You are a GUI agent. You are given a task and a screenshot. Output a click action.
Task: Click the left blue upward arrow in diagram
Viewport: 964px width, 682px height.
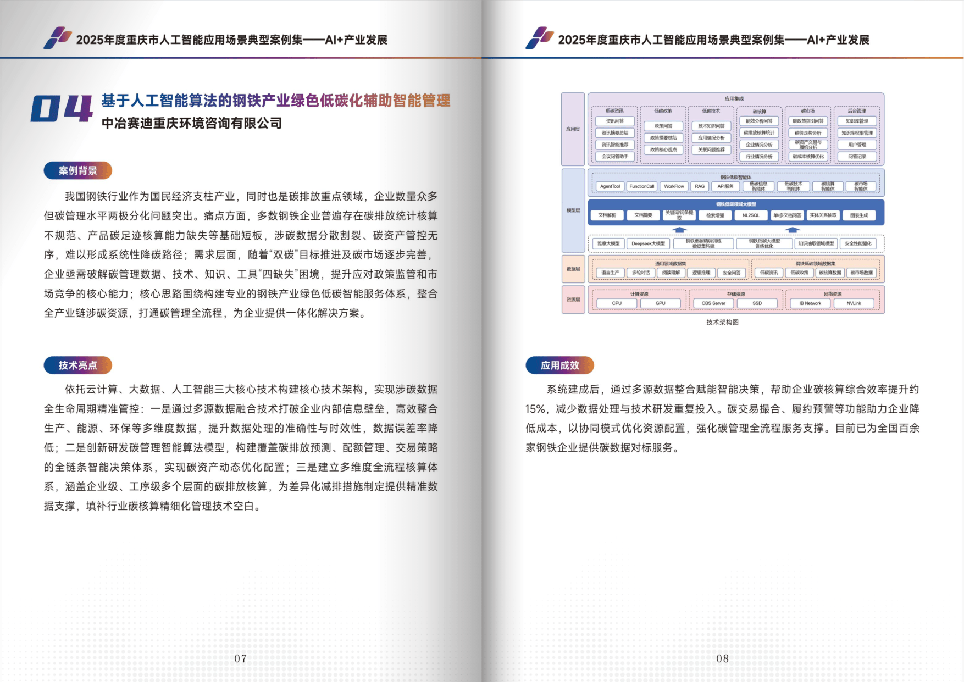tap(679, 230)
